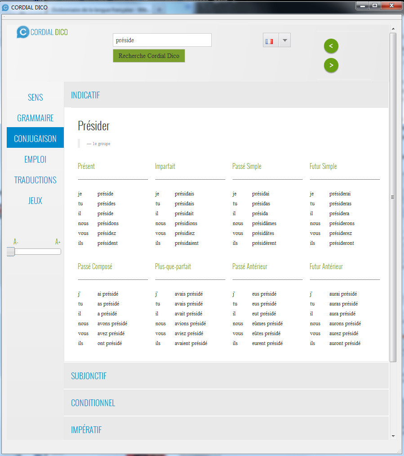Click the 'Futur Simple' tense heading

pos(323,166)
